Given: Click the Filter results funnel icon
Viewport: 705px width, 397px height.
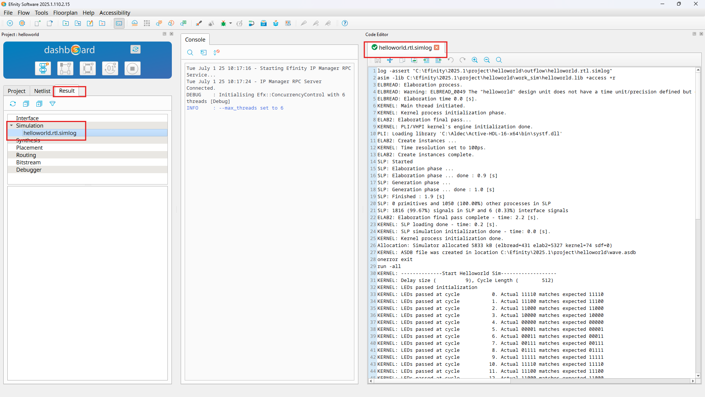Looking at the screenshot, I should click(53, 104).
